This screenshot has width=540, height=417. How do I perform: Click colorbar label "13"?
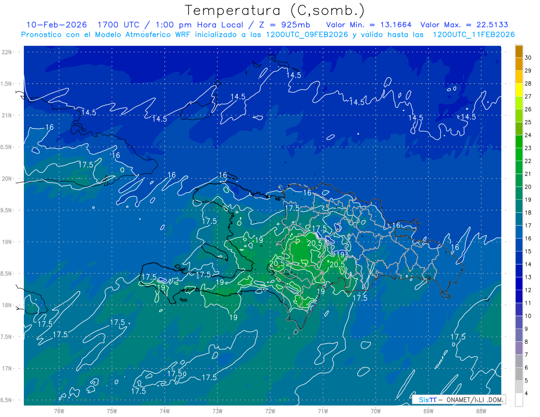(528, 277)
